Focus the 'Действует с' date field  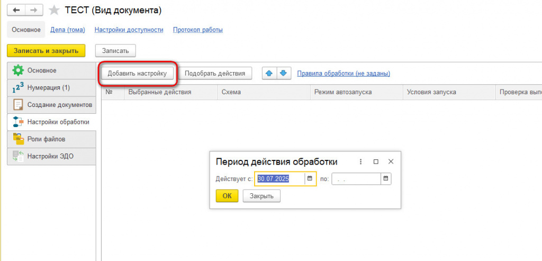[x=279, y=179]
